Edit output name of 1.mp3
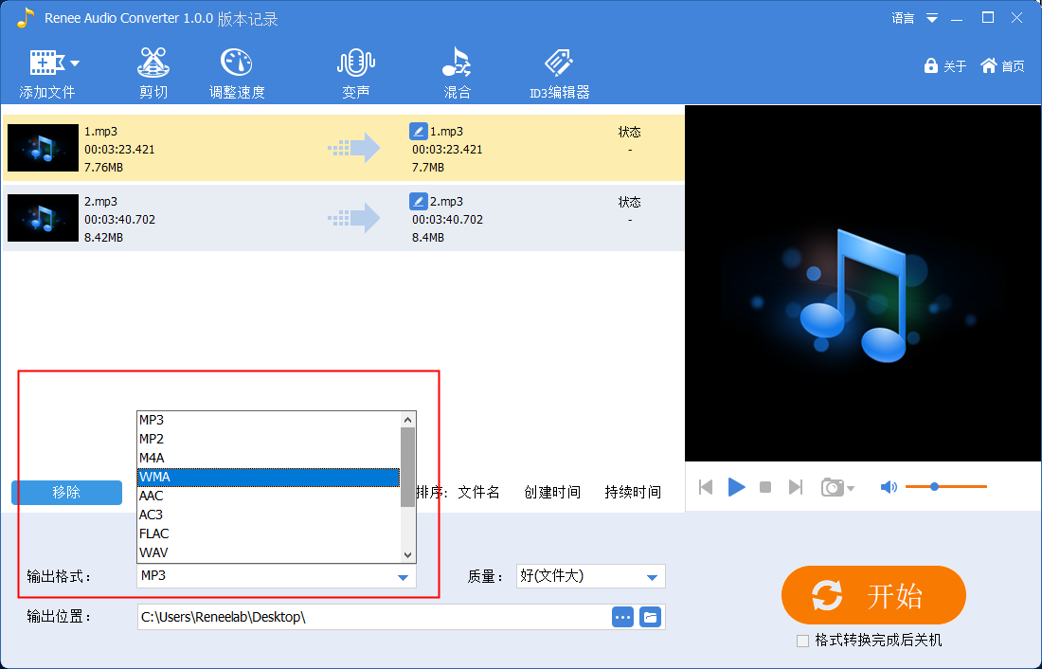1042x669 pixels. click(418, 131)
